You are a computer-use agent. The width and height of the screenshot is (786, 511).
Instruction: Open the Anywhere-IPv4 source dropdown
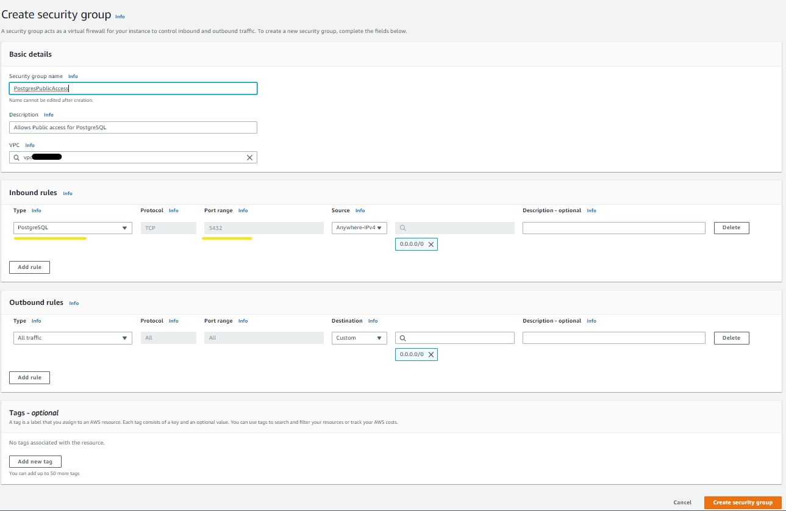click(359, 228)
